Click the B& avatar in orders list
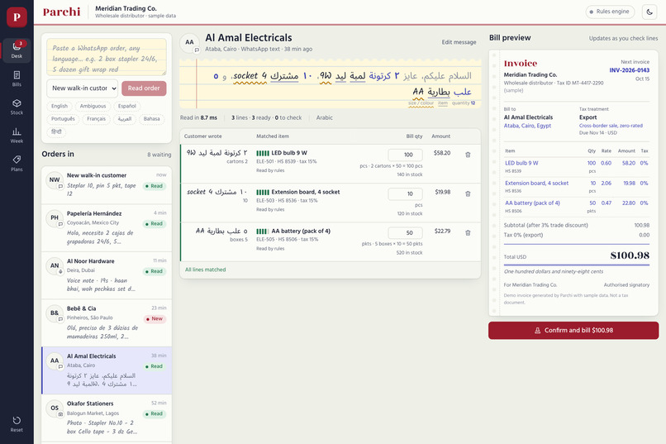 click(55, 313)
